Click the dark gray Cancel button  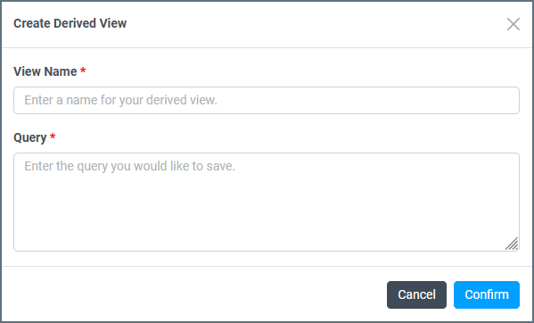(x=416, y=294)
